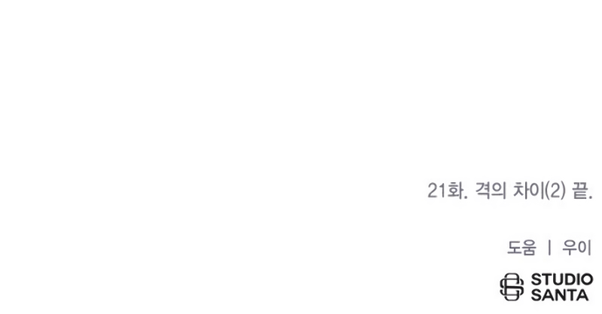602x314 pixels.
Task: Click the word STUDIO in the logo
Action: pyautogui.click(x=562, y=279)
